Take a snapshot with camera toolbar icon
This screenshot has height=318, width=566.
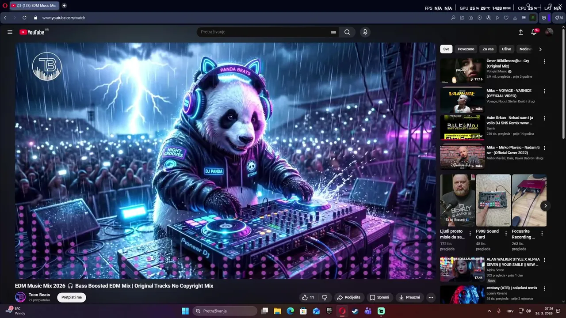coord(470,18)
